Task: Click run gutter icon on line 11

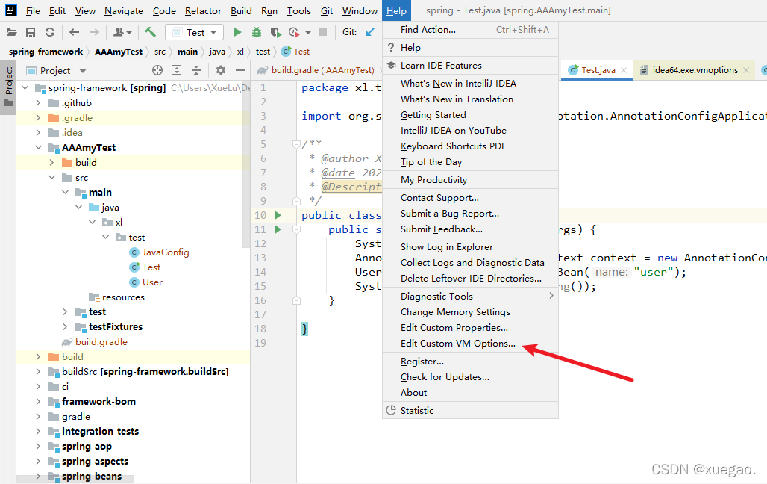Action: tap(278, 229)
